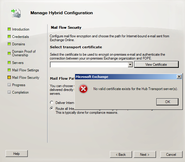The height and width of the screenshot is (162, 185).
Task: Select the Mail Flow Settings label
Action: tap(25, 70)
